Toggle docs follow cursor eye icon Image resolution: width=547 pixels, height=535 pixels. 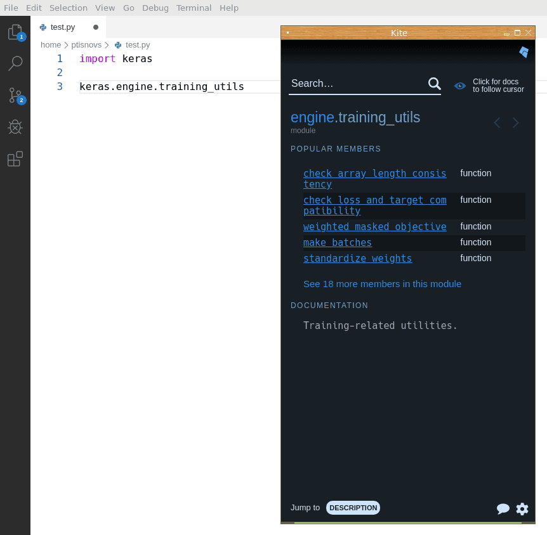point(460,86)
